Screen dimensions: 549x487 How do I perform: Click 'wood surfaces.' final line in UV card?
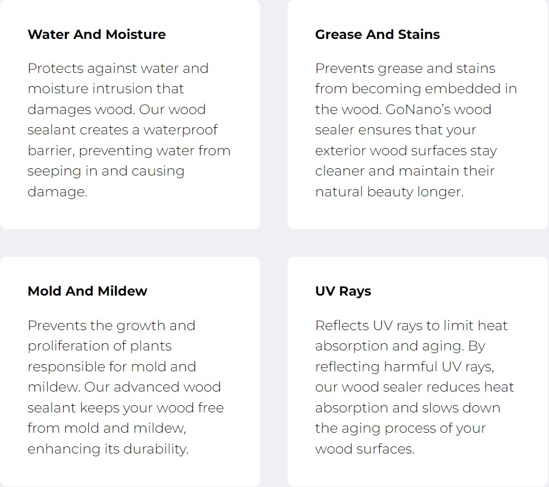point(365,449)
